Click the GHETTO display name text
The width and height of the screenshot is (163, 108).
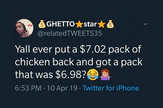coord(60,24)
